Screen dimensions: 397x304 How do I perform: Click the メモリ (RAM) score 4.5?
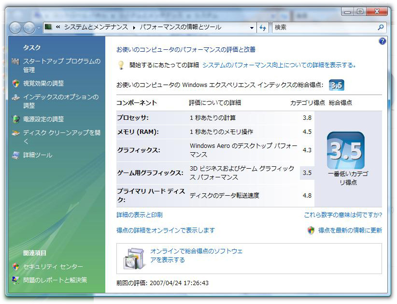click(307, 132)
